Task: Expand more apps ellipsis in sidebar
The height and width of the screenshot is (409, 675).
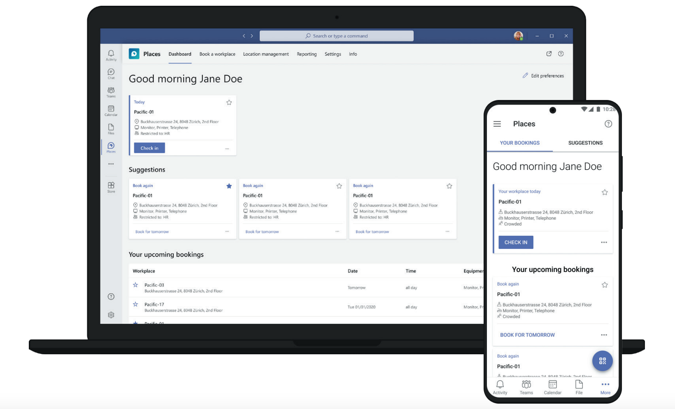Action: [111, 164]
